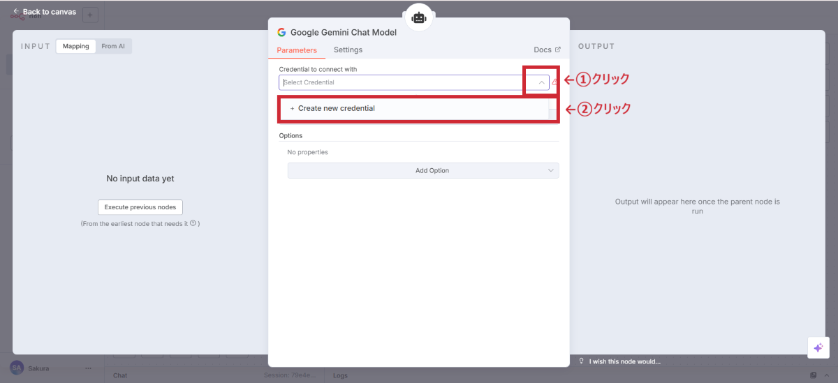838x383 pixels.
Task: Open the Settings tab
Action: [x=348, y=50]
